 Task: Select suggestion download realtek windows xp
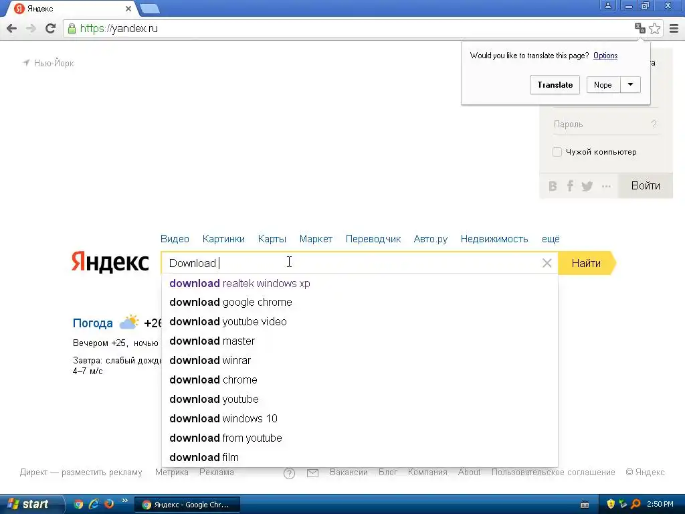click(x=359, y=283)
